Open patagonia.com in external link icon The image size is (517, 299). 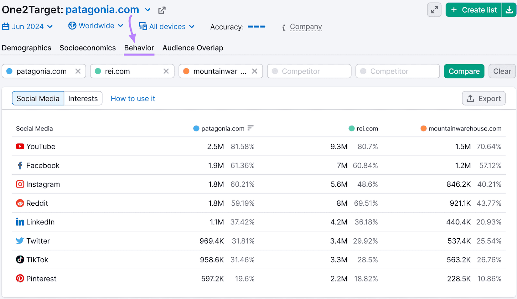pos(162,10)
